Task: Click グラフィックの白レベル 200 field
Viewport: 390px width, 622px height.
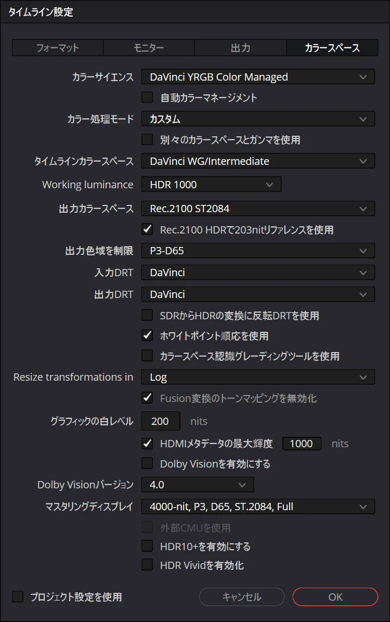Action: [161, 421]
